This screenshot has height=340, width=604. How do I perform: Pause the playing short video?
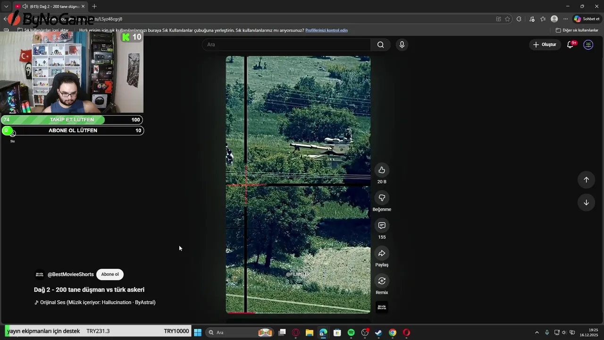click(298, 184)
